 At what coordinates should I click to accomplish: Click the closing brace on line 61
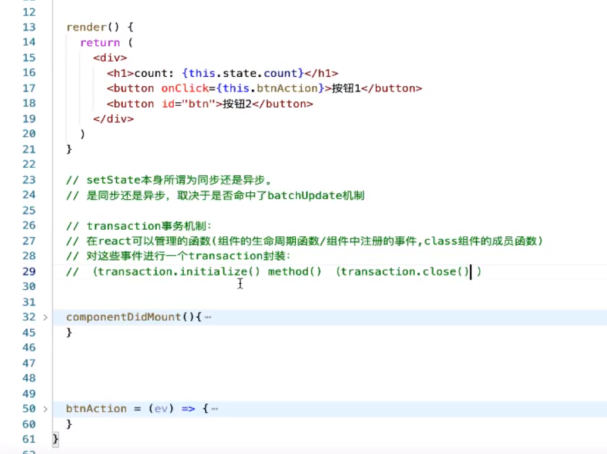pyautogui.click(x=55, y=439)
